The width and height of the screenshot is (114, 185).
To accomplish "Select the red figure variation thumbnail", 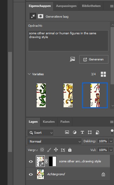I will click(x=95, y=95).
